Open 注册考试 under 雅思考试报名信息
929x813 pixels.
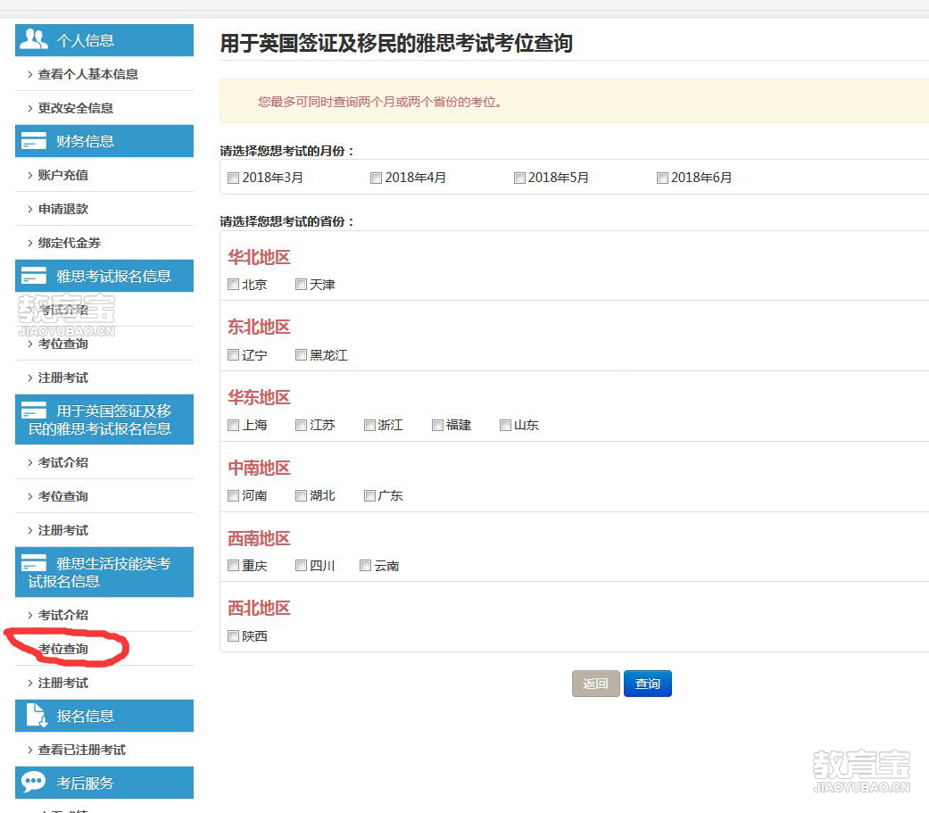63,377
